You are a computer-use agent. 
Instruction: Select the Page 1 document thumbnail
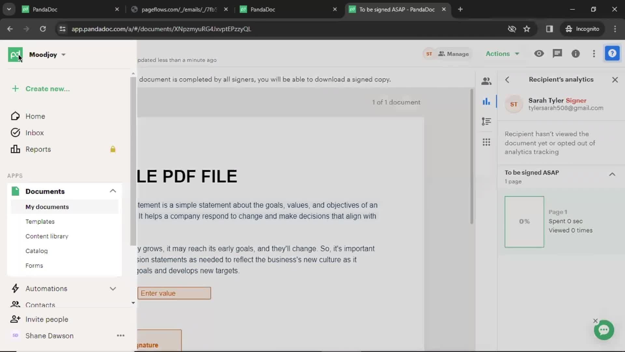tap(524, 221)
